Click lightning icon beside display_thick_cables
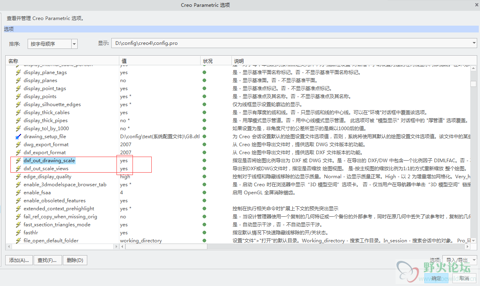Image resolution: width=480 pixels, height=286 pixels. 18,113
